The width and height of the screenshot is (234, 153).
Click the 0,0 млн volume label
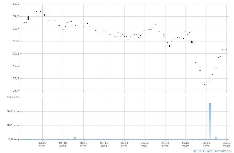pyautogui.click(x=14, y=139)
